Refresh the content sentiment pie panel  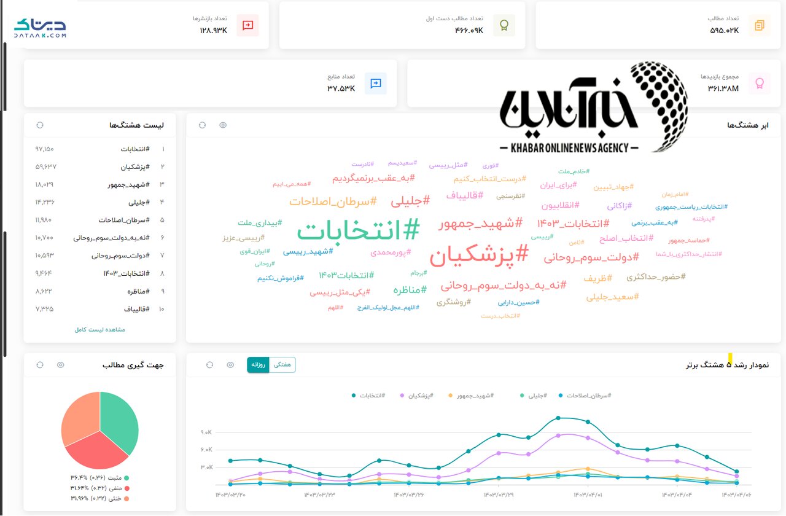[x=40, y=365]
